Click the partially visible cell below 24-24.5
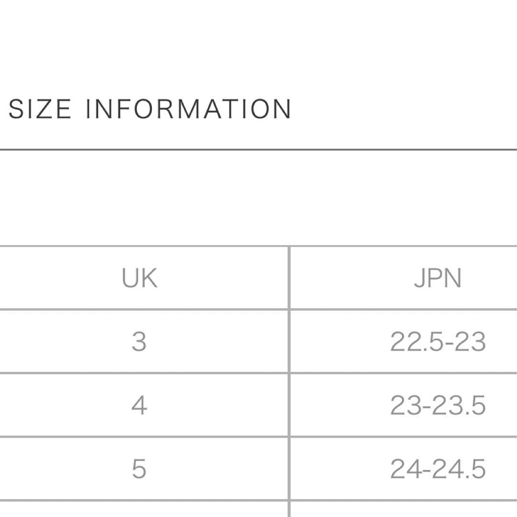Image resolution: width=517 pixels, height=517 pixels. 404,509
